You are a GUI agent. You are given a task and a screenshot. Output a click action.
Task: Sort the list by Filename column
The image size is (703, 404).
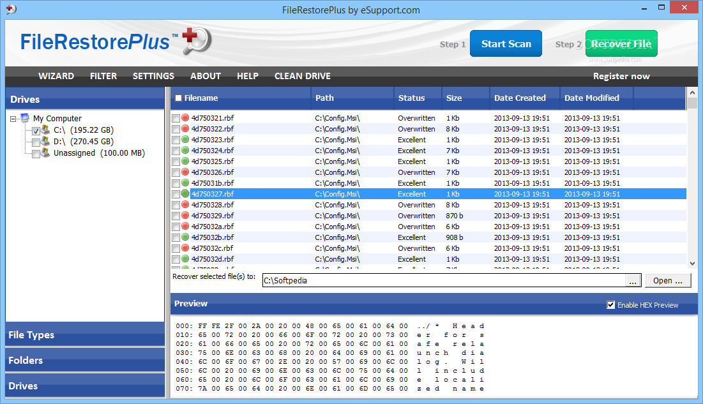pyautogui.click(x=241, y=98)
